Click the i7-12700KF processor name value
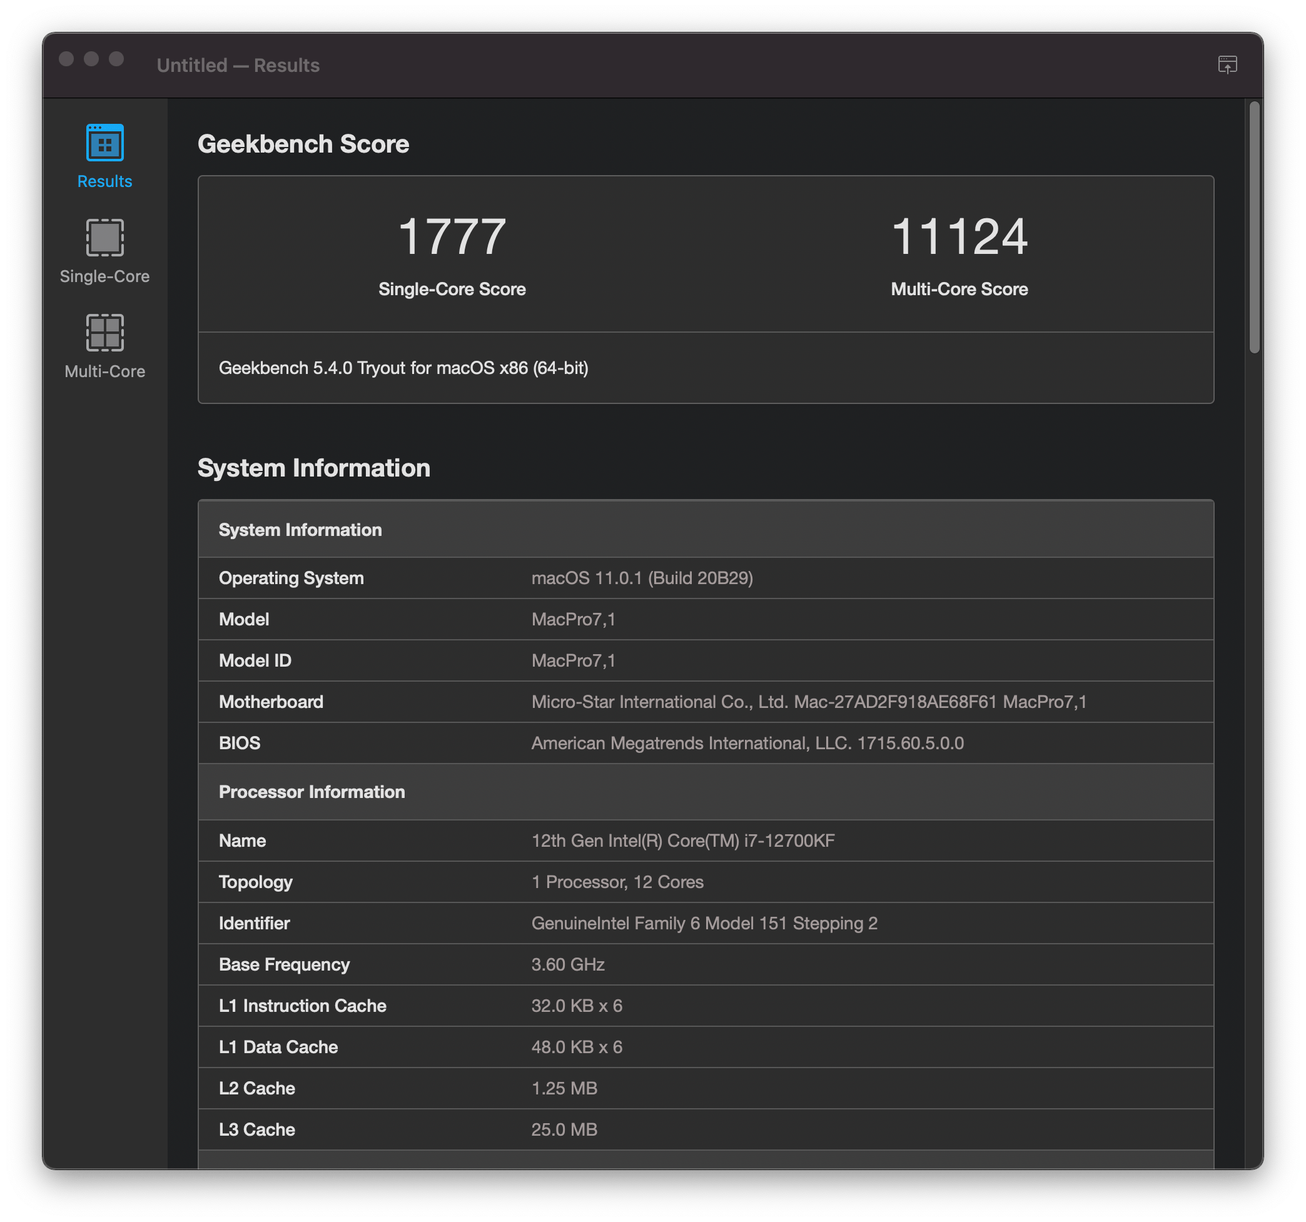1306x1222 pixels. [683, 841]
